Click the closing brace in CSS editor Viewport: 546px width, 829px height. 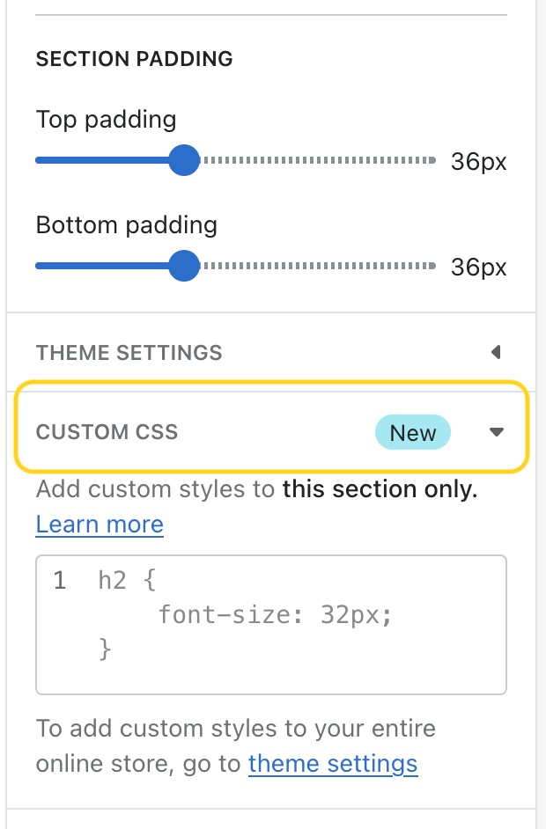coord(106,649)
